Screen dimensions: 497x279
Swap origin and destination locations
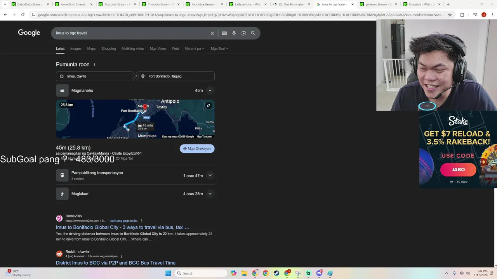(135, 76)
